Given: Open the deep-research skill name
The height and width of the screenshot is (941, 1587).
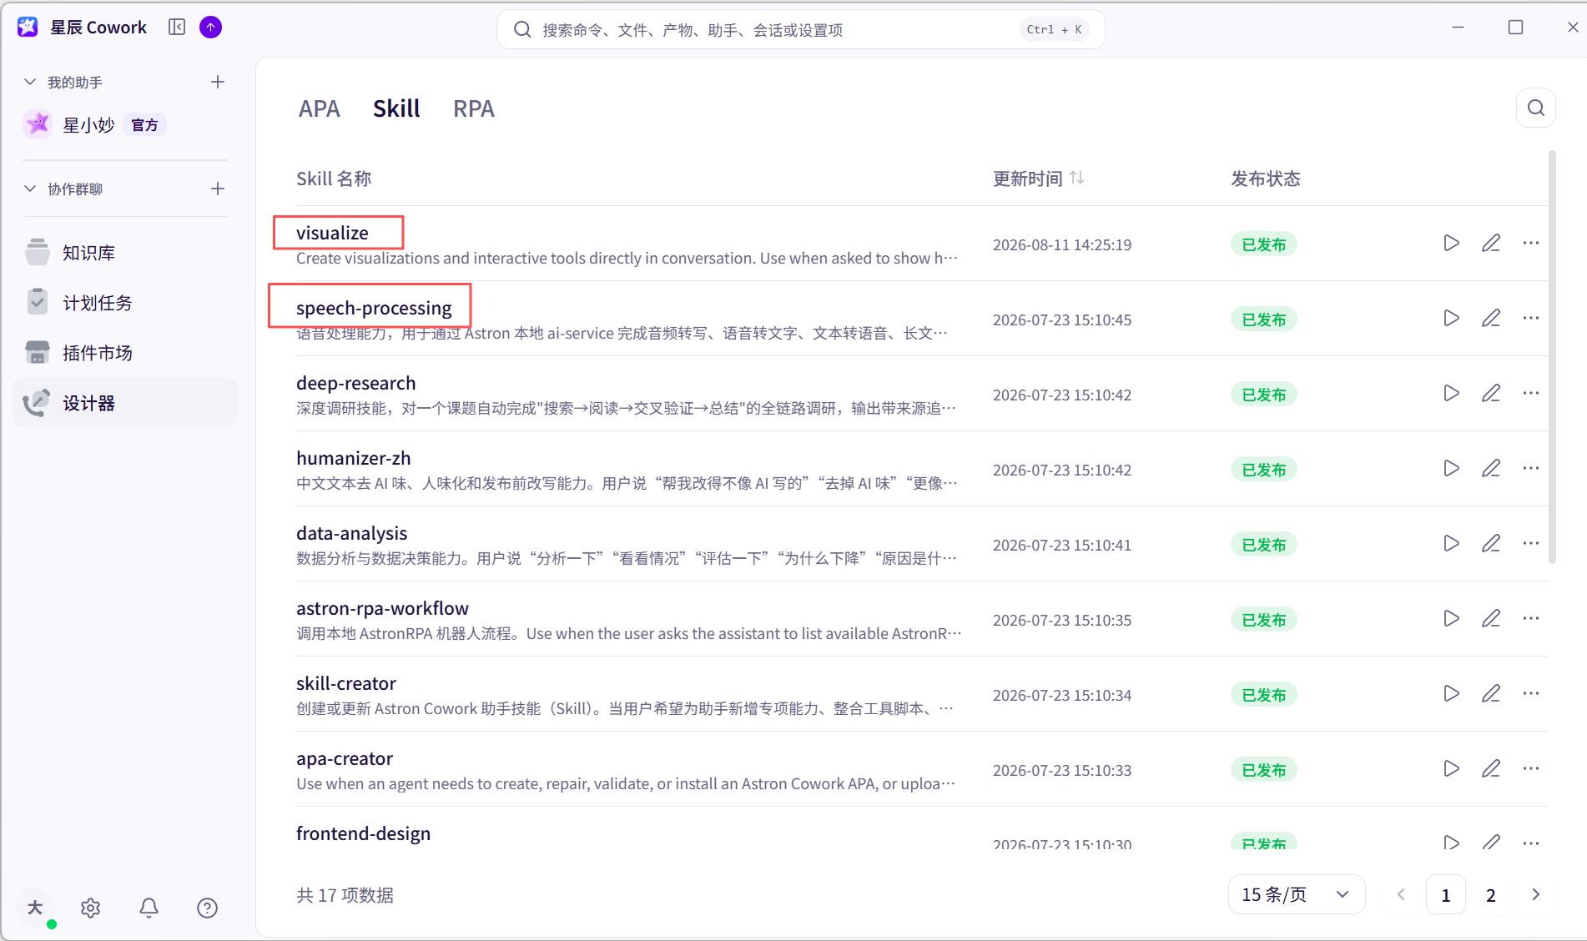Looking at the screenshot, I should [x=355, y=383].
